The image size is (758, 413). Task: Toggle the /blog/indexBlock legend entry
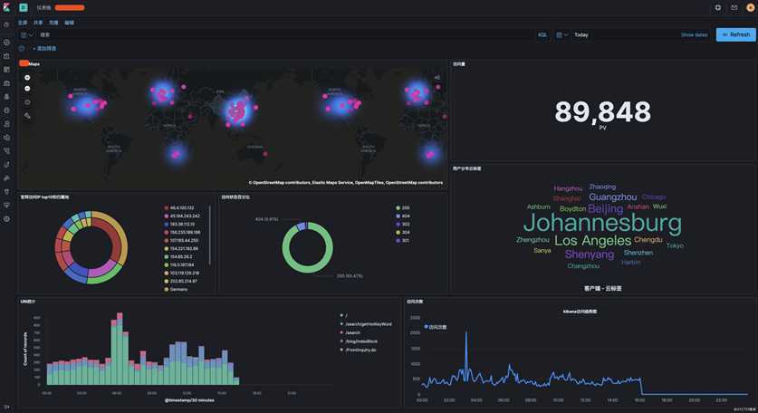pyautogui.click(x=360, y=341)
